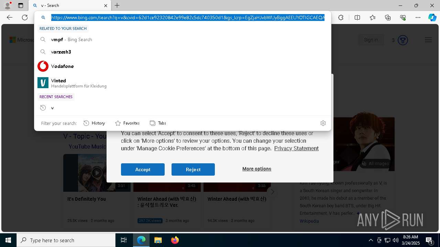Open the Wikipedia source link
The image size is (440, 247).
point(309,221)
